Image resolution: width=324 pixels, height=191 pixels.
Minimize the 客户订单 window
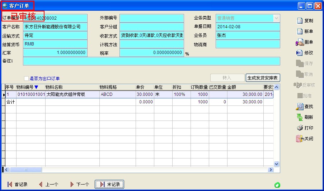pyautogui.click(x=301, y=6)
